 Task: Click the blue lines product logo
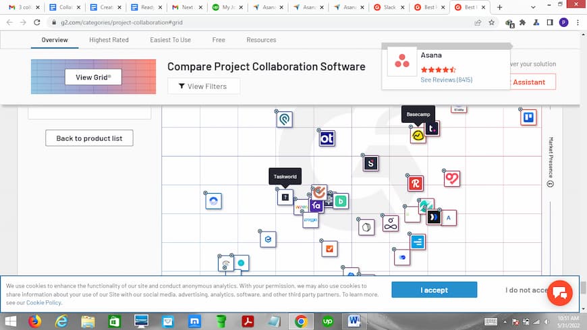pos(418,242)
